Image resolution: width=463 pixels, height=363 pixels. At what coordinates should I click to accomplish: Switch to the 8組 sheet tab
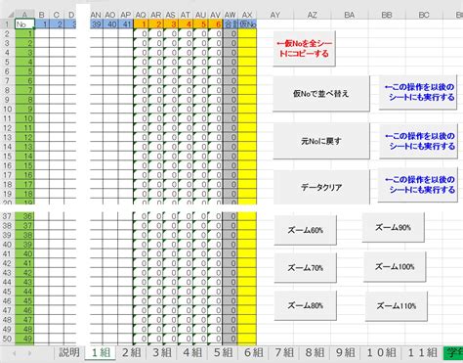click(x=315, y=352)
